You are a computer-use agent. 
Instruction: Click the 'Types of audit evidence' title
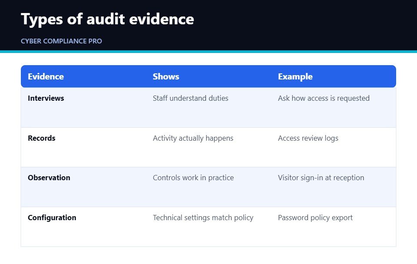(107, 20)
